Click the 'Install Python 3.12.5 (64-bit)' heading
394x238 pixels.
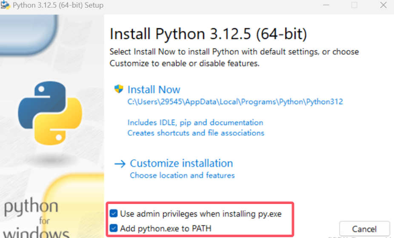[208, 34]
